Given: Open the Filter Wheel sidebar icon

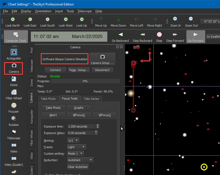Looking at the screenshot, I should pos(14,92).
